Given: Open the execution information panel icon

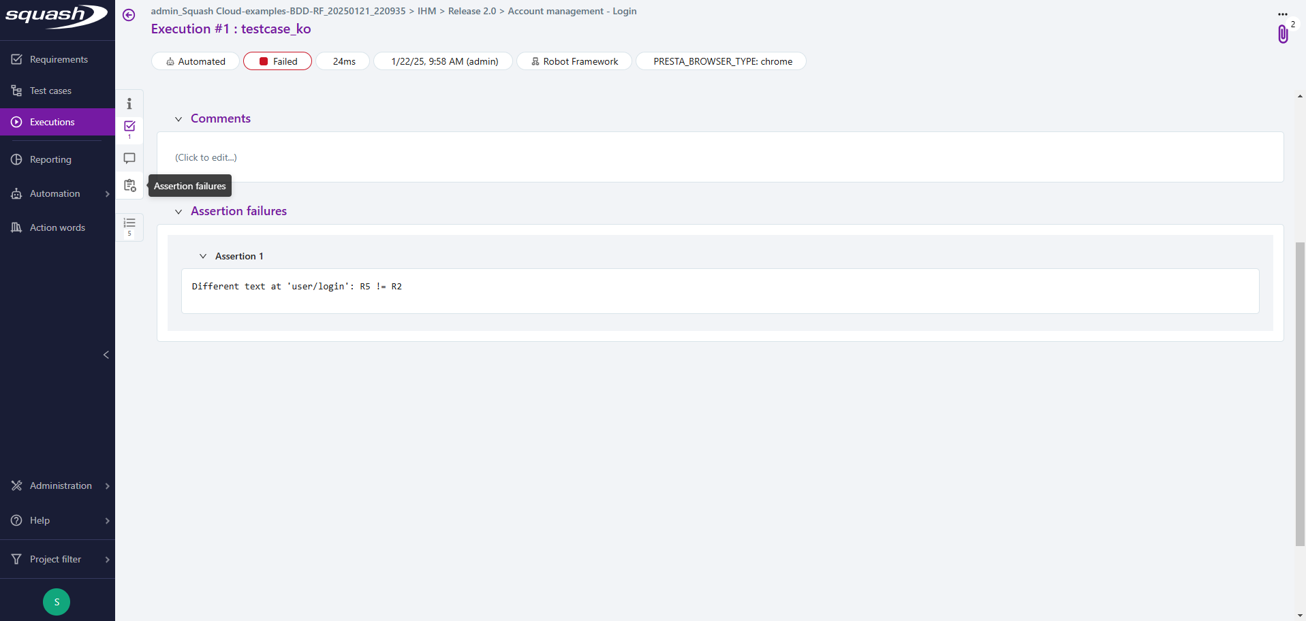Looking at the screenshot, I should [x=129, y=103].
